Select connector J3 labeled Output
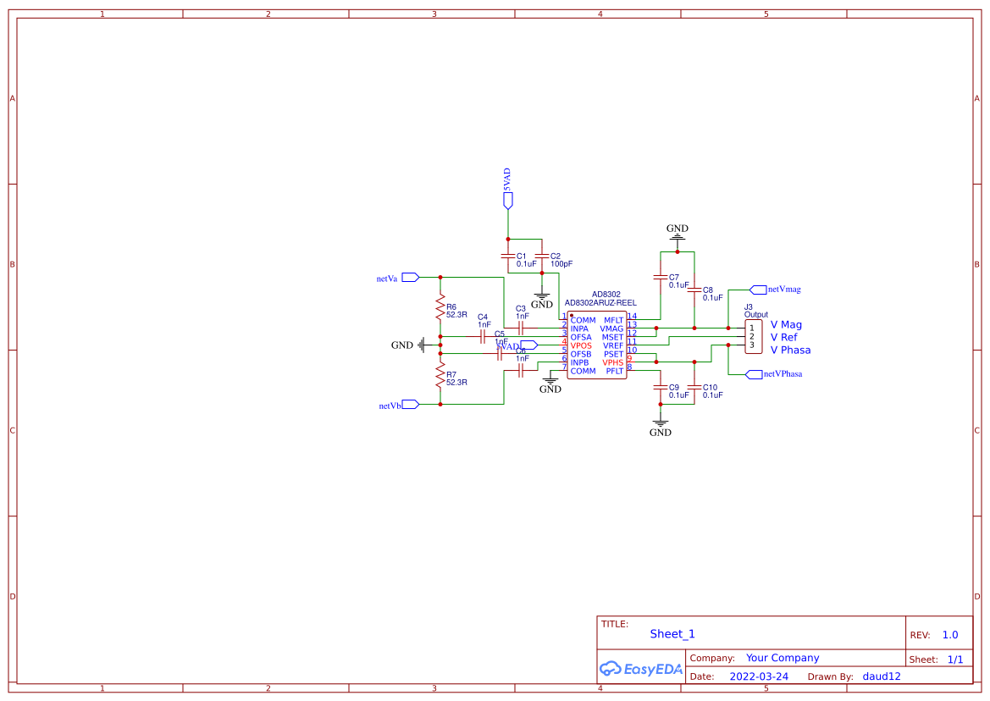The width and height of the screenshot is (990, 701). click(752, 336)
